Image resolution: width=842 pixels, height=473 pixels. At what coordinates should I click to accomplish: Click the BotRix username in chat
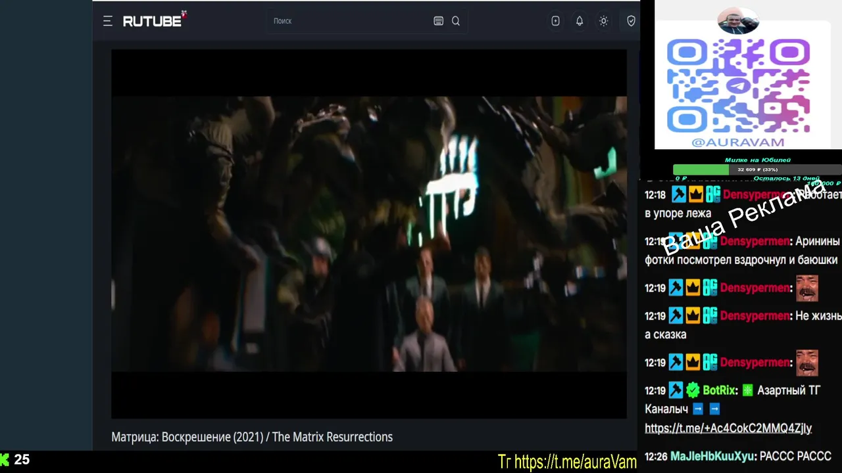pos(720,390)
